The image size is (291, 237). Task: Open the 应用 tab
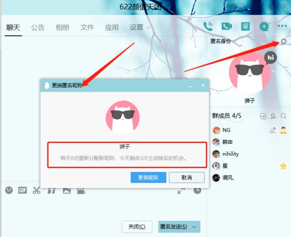112,28
